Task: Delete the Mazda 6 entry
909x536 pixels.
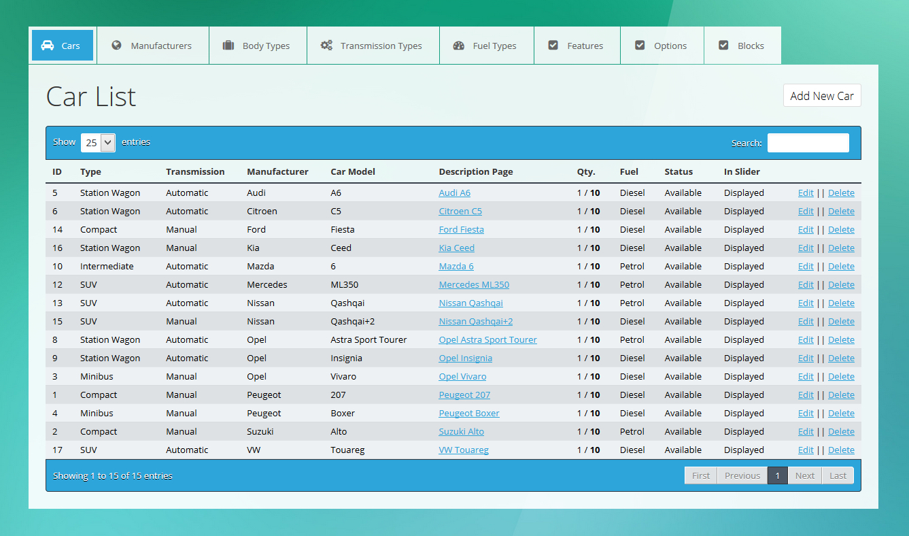Action: pyautogui.click(x=842, y=266)
